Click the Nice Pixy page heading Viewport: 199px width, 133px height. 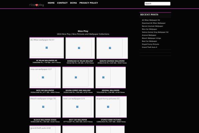(83, 31)
